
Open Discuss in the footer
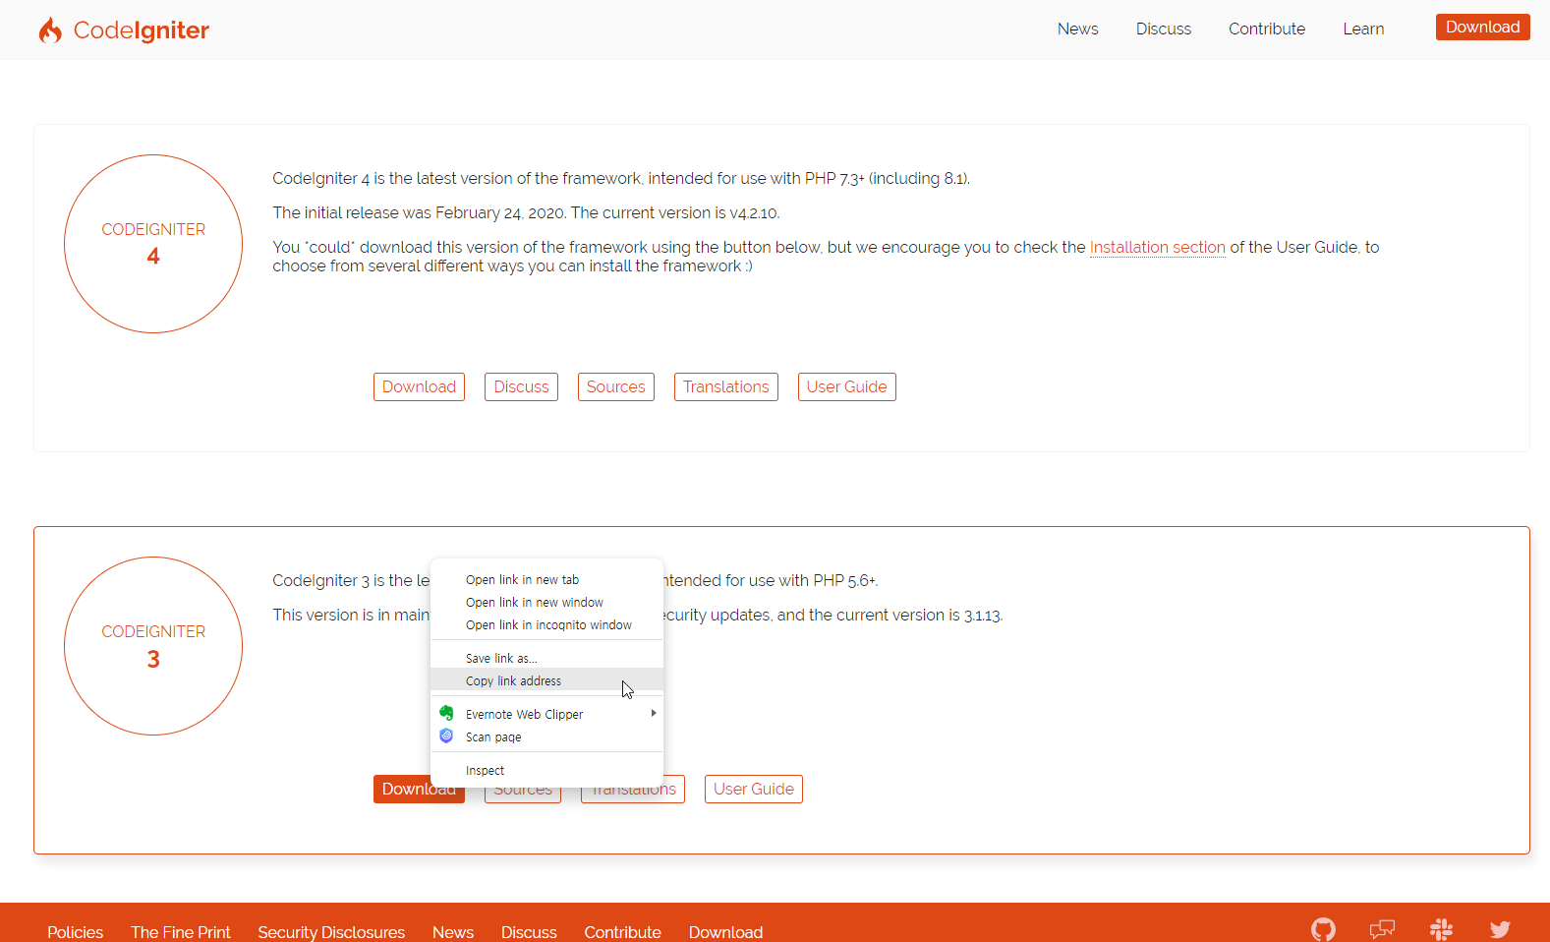point(529,932)
